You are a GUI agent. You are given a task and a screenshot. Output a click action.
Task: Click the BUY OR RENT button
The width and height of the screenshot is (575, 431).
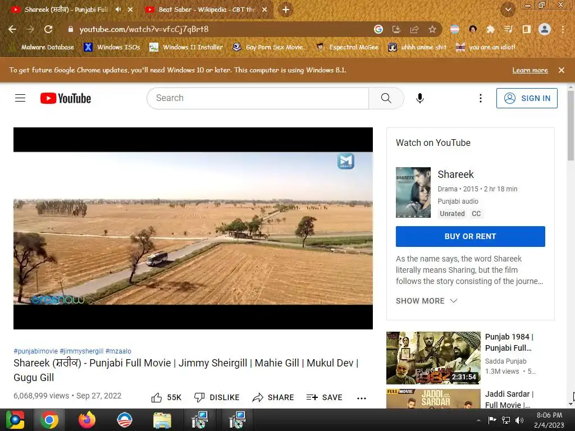pos(471,236)
